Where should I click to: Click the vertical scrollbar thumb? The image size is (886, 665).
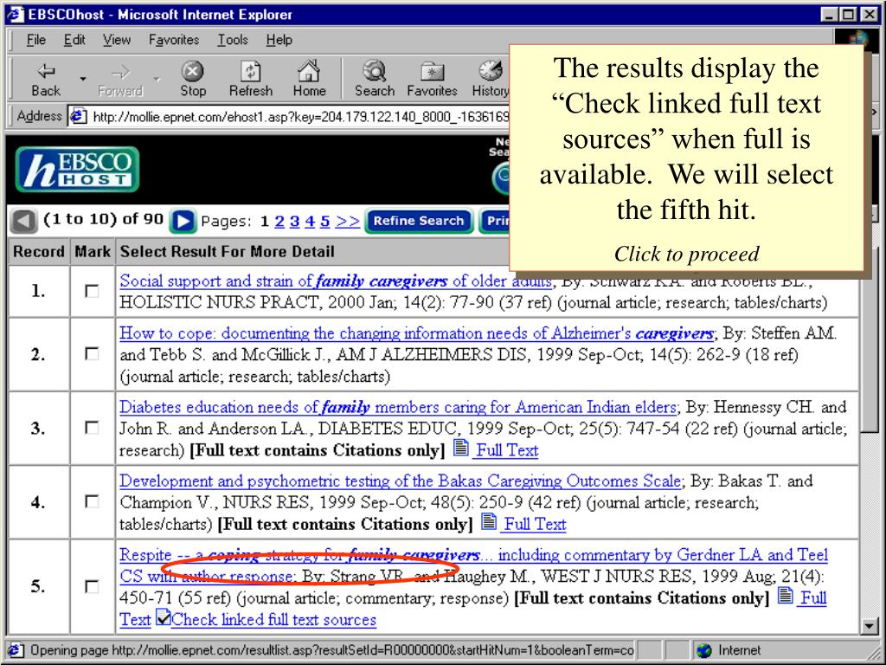click(x=870, y=339)
